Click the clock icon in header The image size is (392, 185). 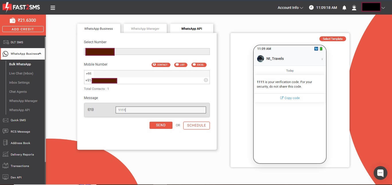311,8
